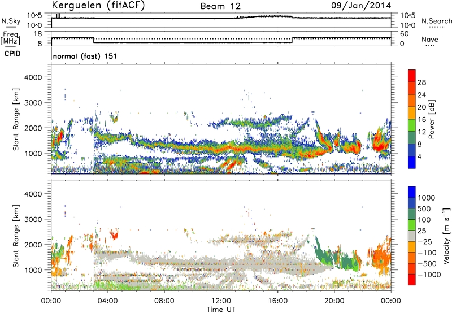Click 'Slant Range [km]' label of power panel
This screenshot has height=313, width=452.
pyautogui.click(x=16, y=119)
